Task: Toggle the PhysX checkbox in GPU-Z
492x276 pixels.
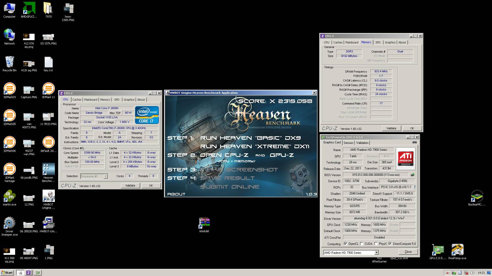Action: 376,244
